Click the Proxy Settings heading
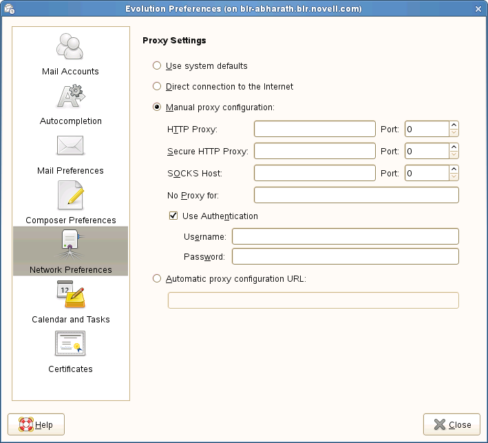This screenshot has width=488, height=443. (174, 41)
